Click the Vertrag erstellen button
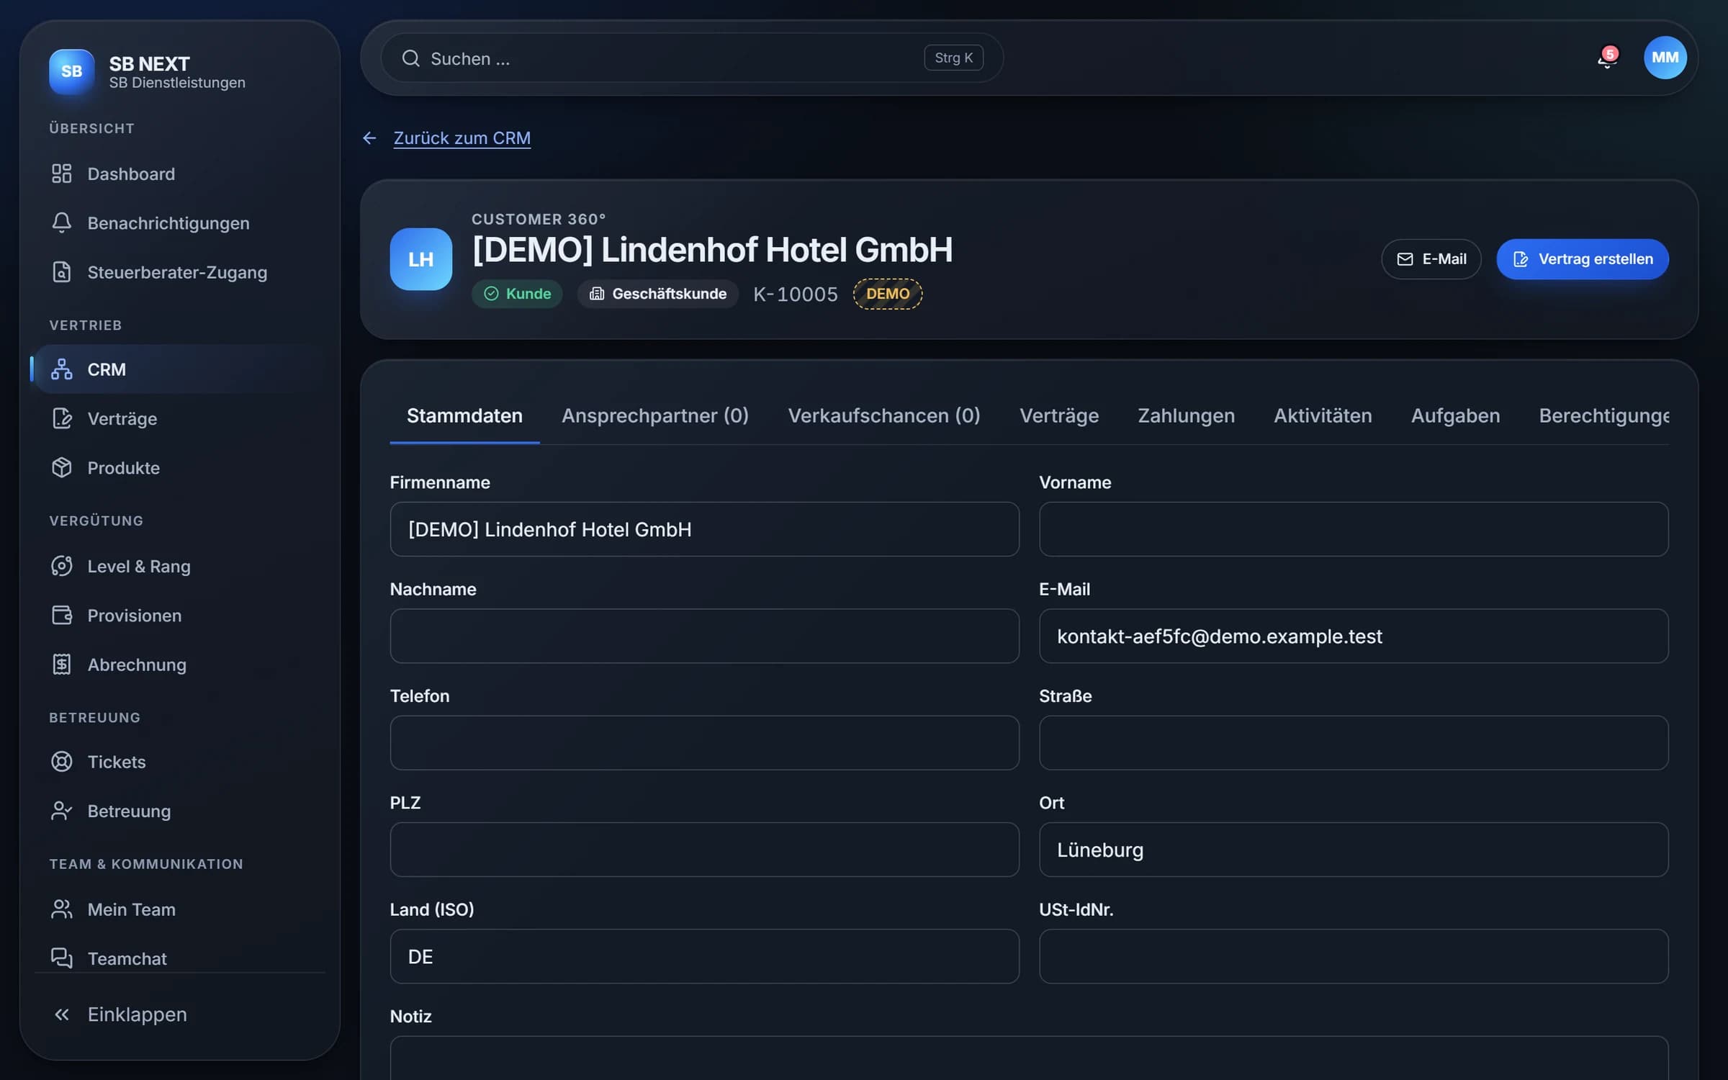This screenshot has width=1728, height=1080. pos(1582,259)
